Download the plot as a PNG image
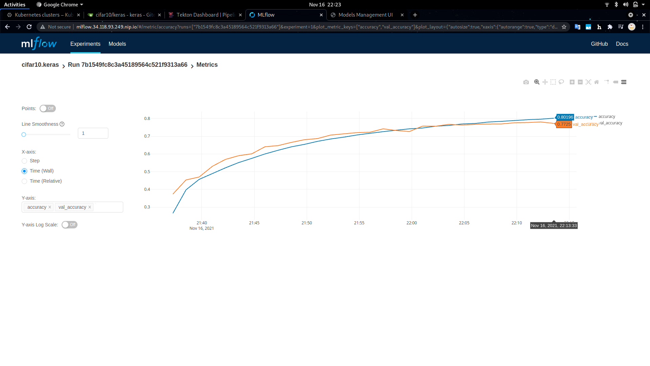This screenshot has height=366, width=650. [526, 82]
